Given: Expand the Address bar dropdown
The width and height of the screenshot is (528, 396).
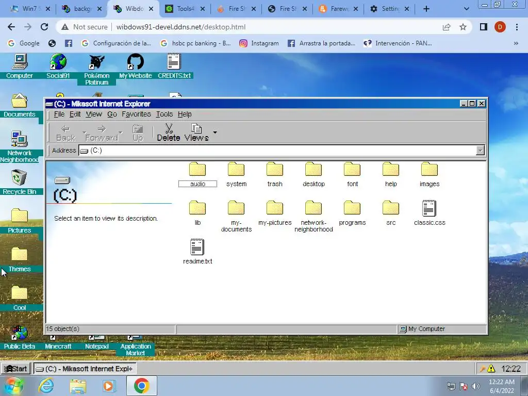Looking at the screenshot, I should tap(481, 150).
